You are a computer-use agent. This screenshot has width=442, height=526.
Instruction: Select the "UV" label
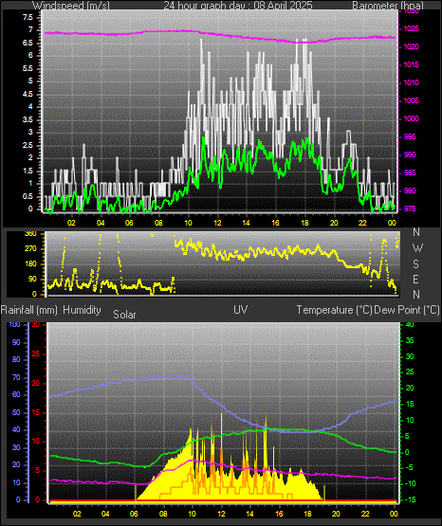coord(241,310)
